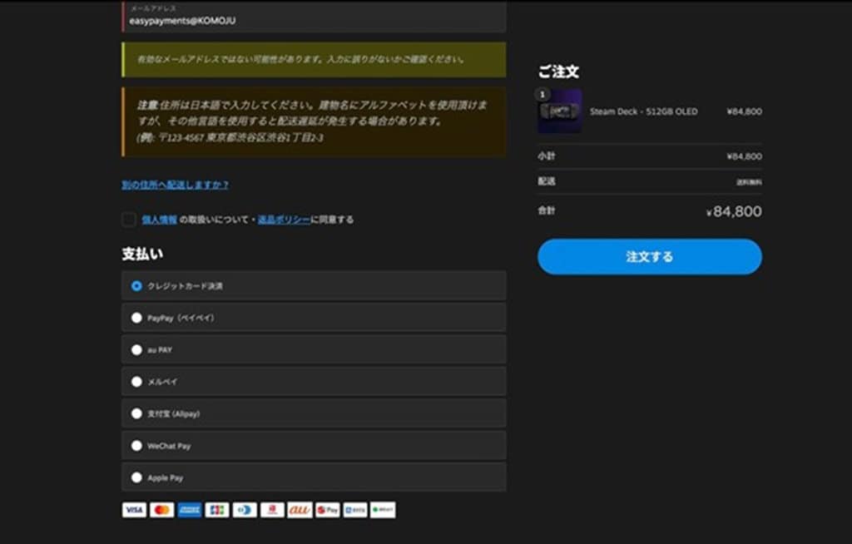
Task: Open the 別の住所へ配送しますか link
Action: [175, 185]
